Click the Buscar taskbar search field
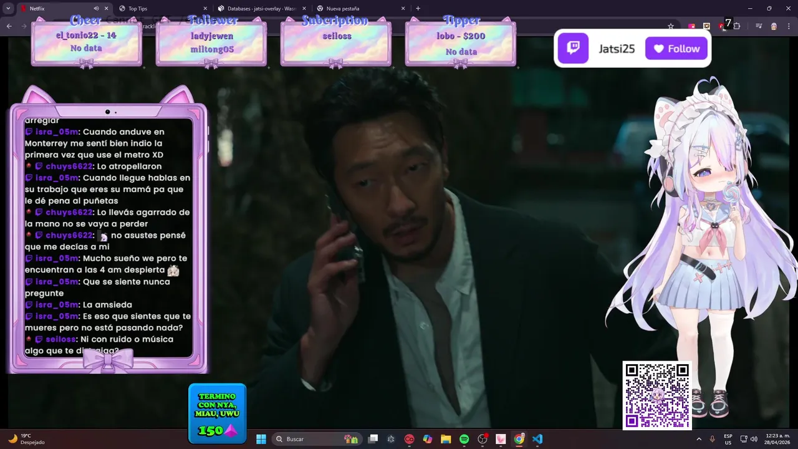The height and width of the screenshot is (449, 798). pyautogui.click(x=317, y=439)
